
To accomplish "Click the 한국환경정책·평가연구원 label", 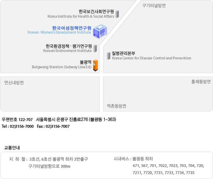I will coord(69,46).
